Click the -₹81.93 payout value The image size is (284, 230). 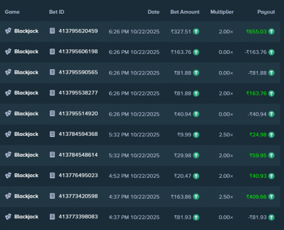257,218
